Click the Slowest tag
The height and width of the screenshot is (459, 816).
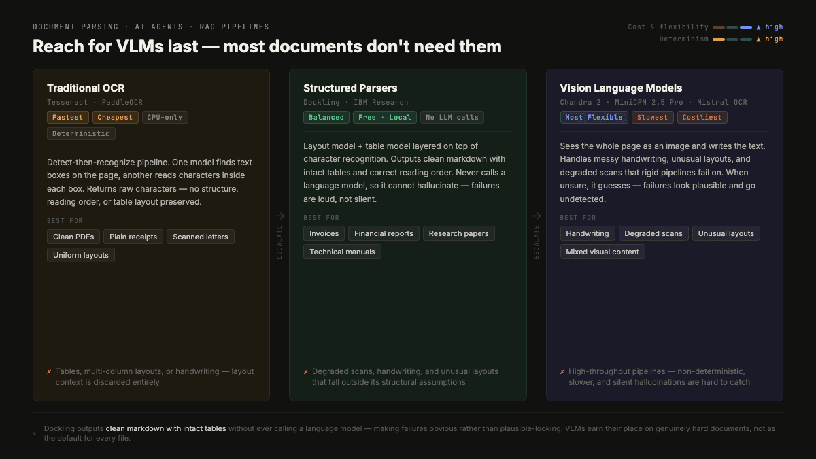pos(653,117)
